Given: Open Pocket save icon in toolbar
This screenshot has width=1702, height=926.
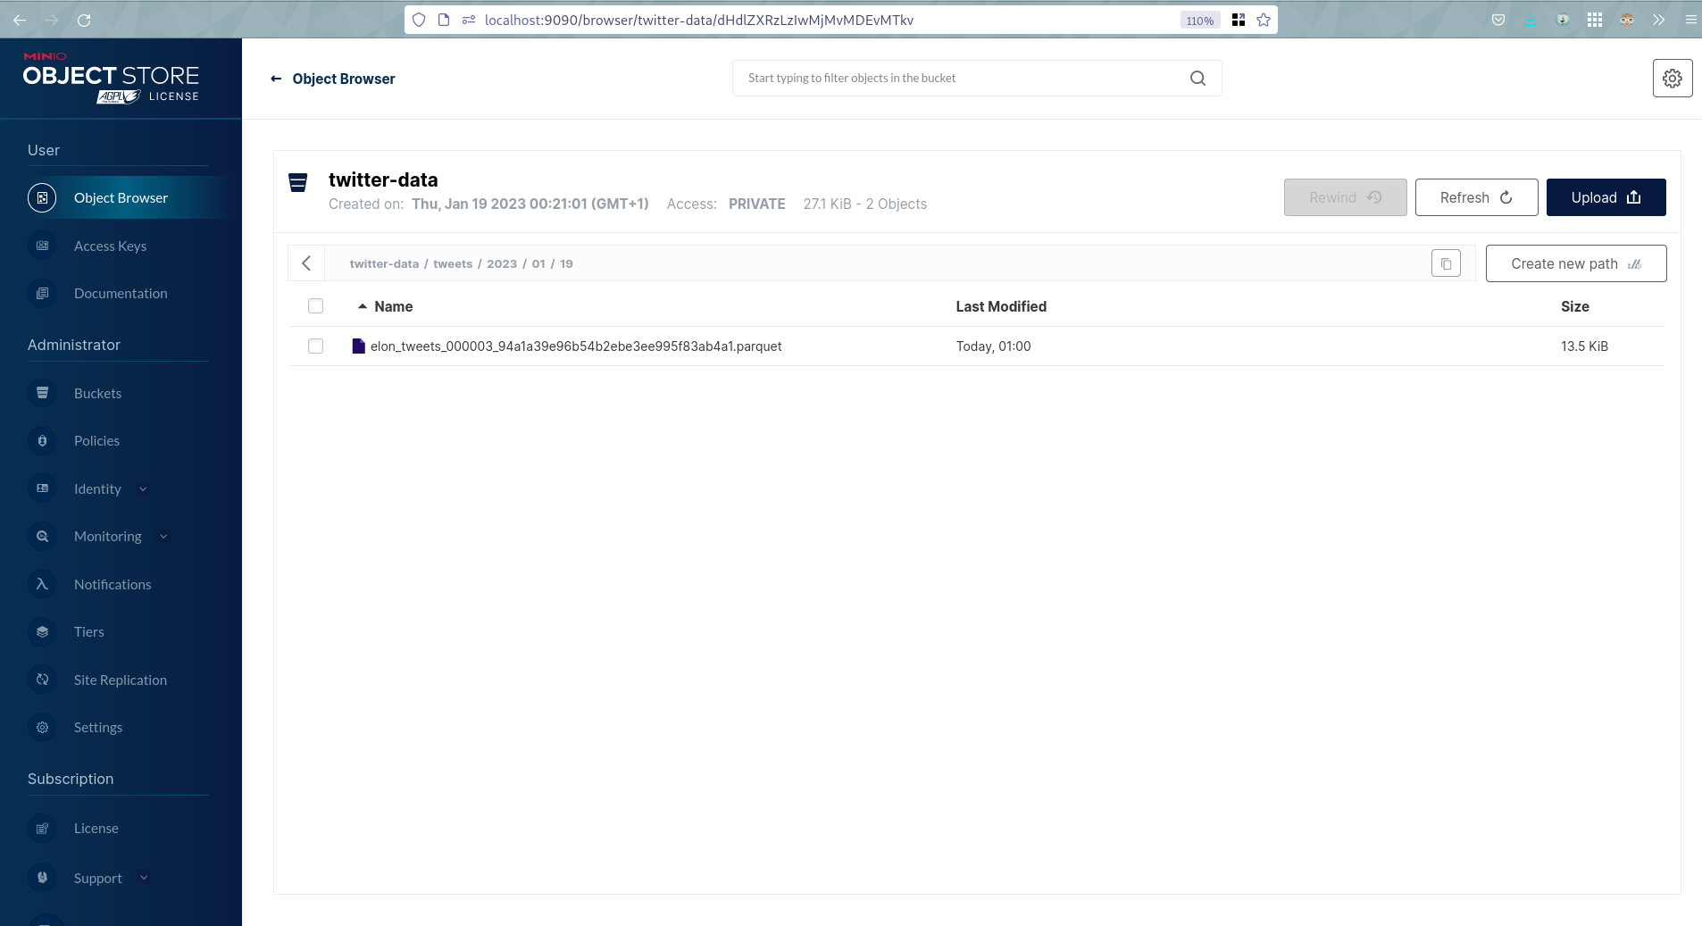Looking at the screenshot, I should (1498, 20).
